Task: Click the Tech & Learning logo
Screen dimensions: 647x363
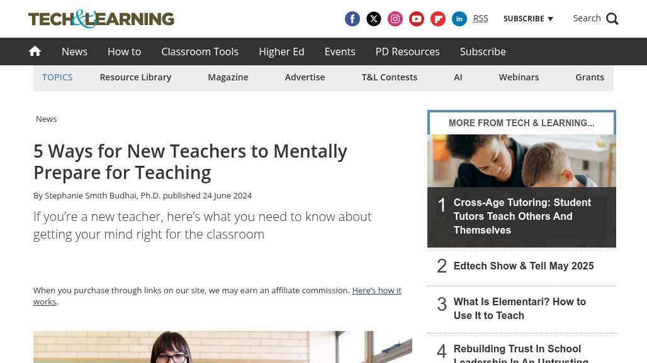Action: click(x=101, y=19)
